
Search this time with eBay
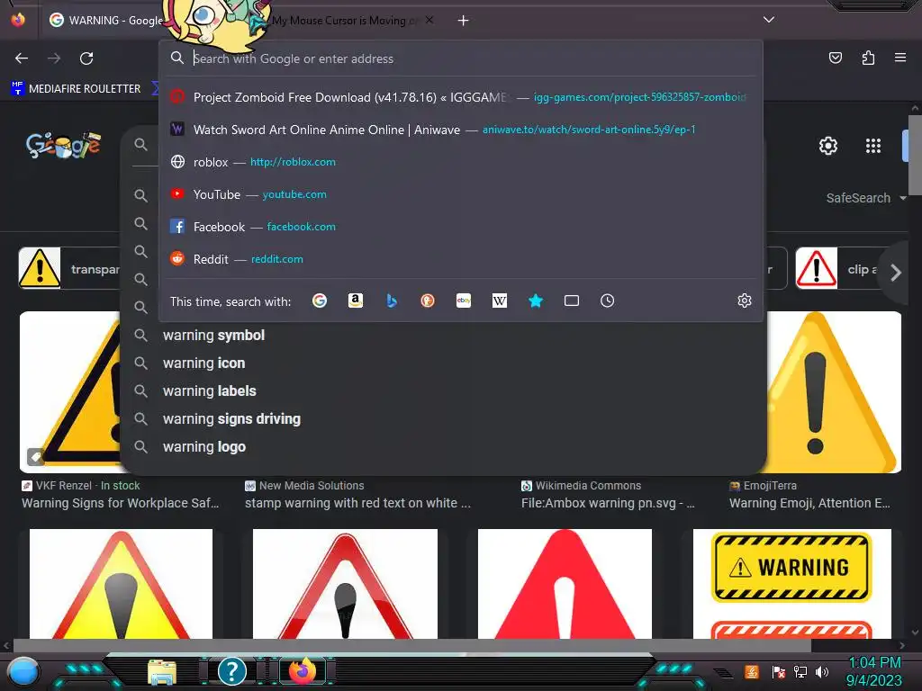point(464,301)
